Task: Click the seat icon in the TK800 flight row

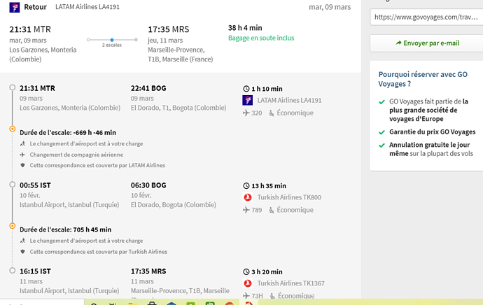Action: 272,210
